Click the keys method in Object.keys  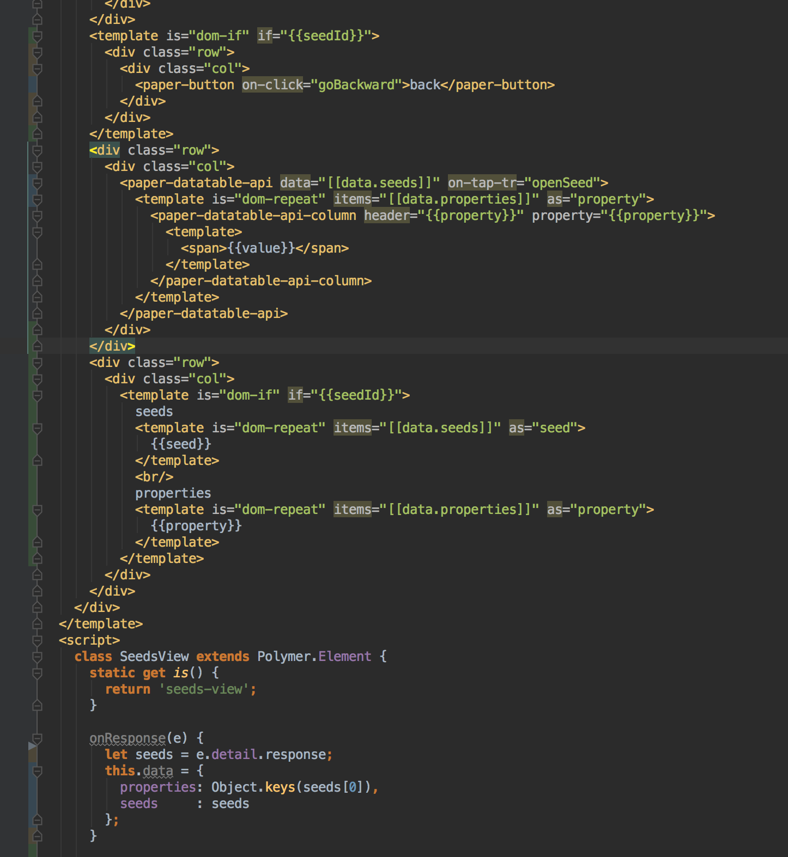[280, 787]
